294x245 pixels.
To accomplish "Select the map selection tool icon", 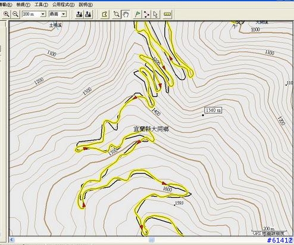I will pos(105,14).
